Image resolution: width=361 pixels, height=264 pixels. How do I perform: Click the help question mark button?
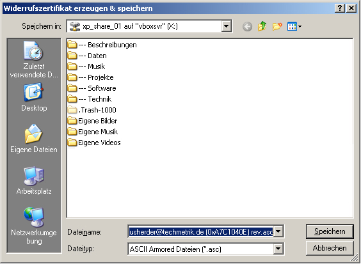[x=340, y=8]
